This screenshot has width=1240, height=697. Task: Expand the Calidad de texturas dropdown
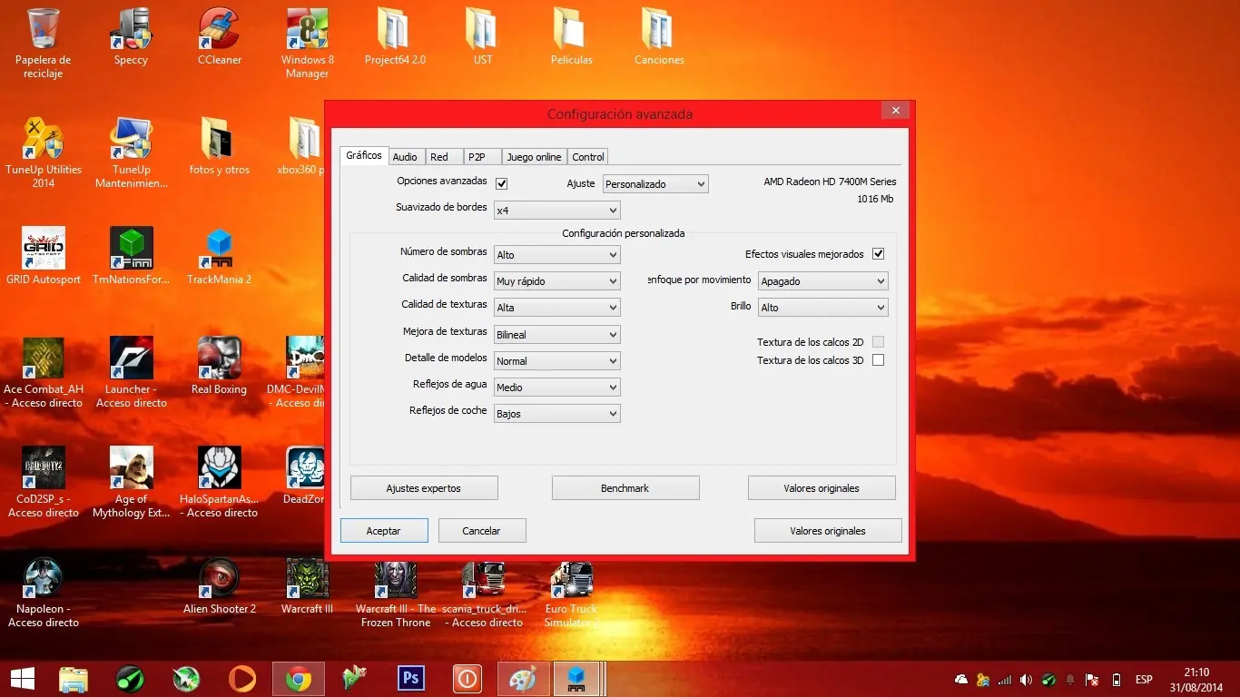(x=556, y=308)
